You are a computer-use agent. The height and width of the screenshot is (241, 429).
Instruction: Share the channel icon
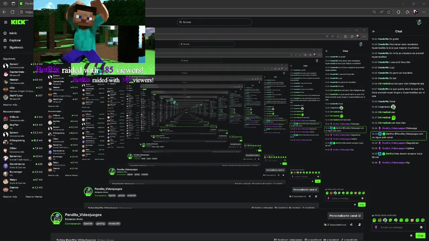[351, 225]
